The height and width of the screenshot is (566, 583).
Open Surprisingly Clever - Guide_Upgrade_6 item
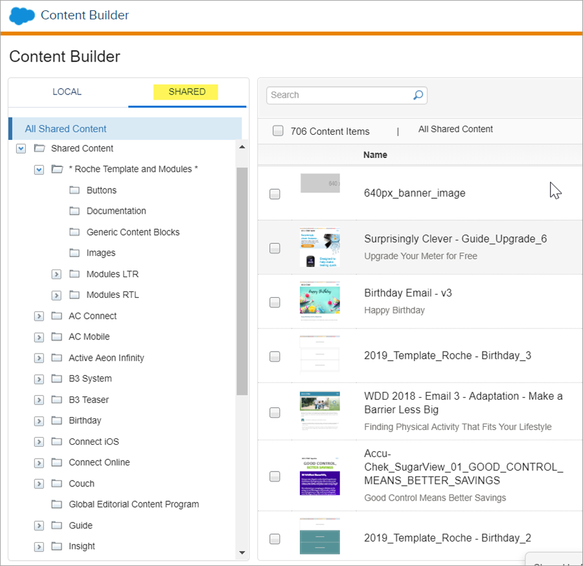455,238
